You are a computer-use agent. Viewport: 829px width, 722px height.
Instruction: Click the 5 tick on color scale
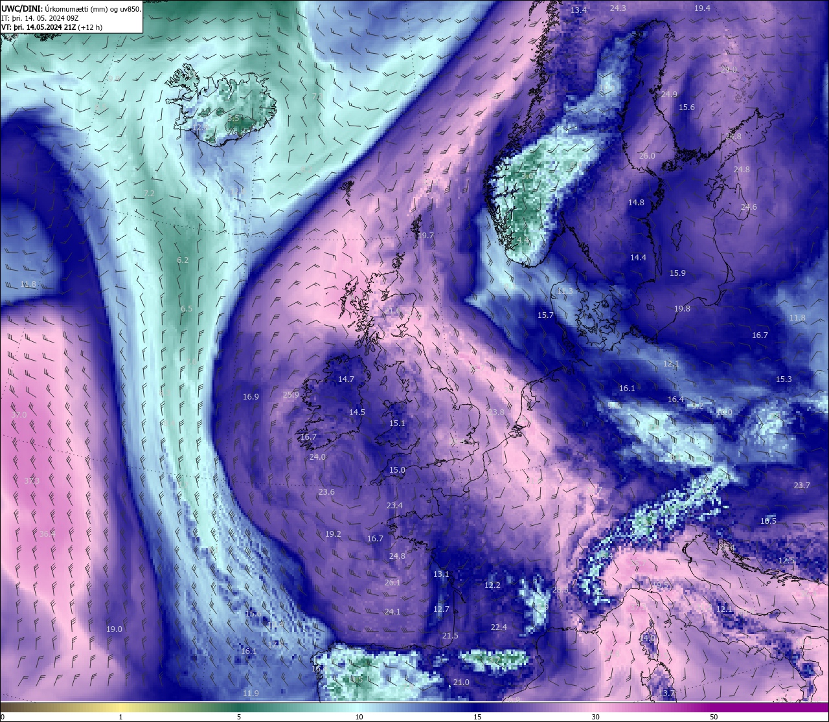239,716
